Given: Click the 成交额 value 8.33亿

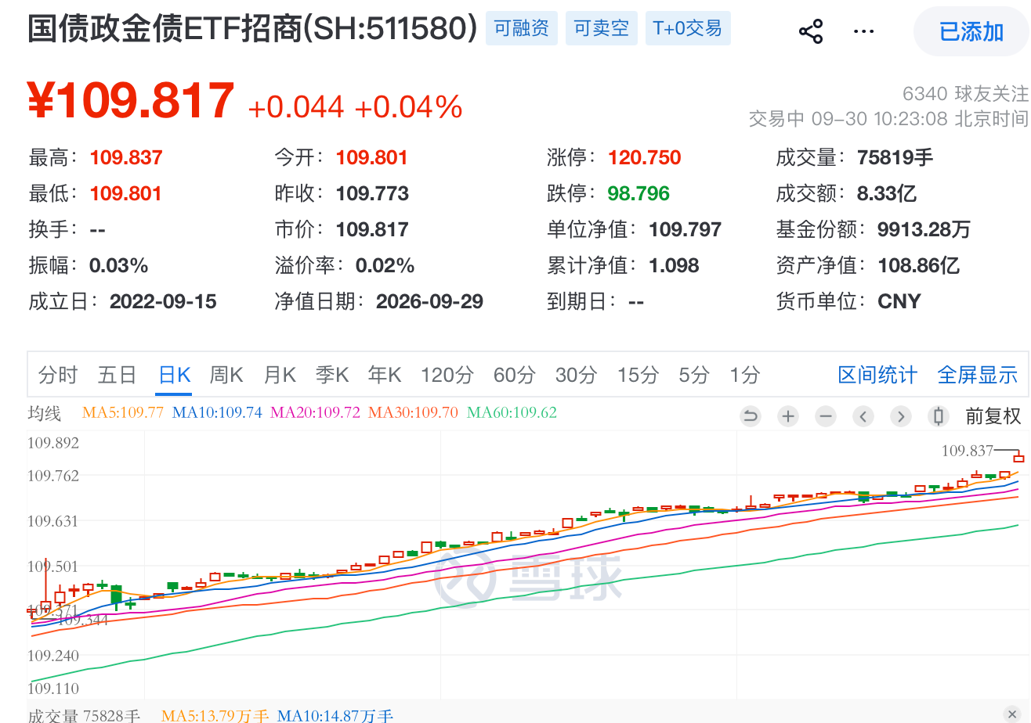Looking at the screenshot, I should [887, 193].
